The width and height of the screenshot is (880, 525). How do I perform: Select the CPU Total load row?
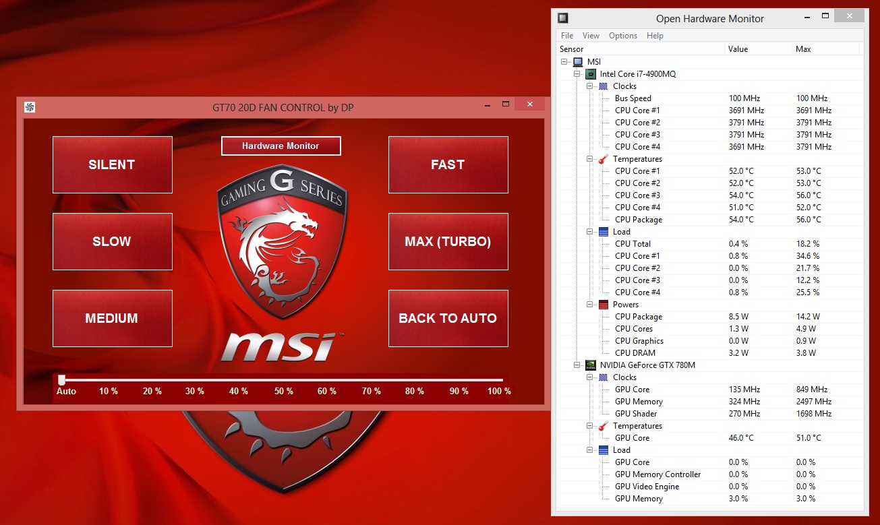tap(710, 244)
